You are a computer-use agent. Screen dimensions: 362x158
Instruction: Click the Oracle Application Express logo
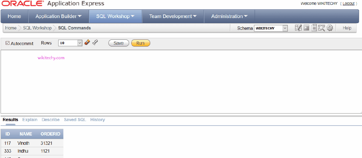(x=53, y=4)
